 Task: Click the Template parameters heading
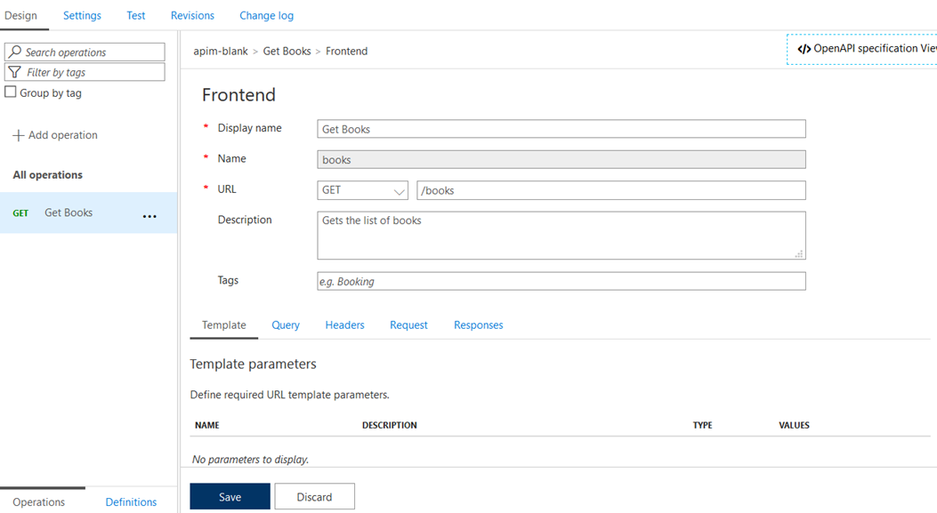pos(254,365)
